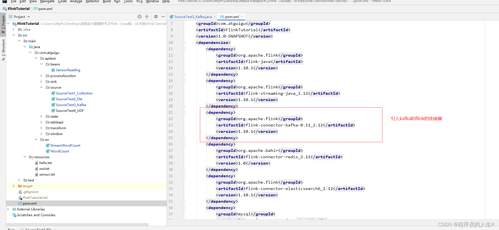499x230 pixels.
Task: Hide the Project panel with minus icon
Action: [163, 17]
